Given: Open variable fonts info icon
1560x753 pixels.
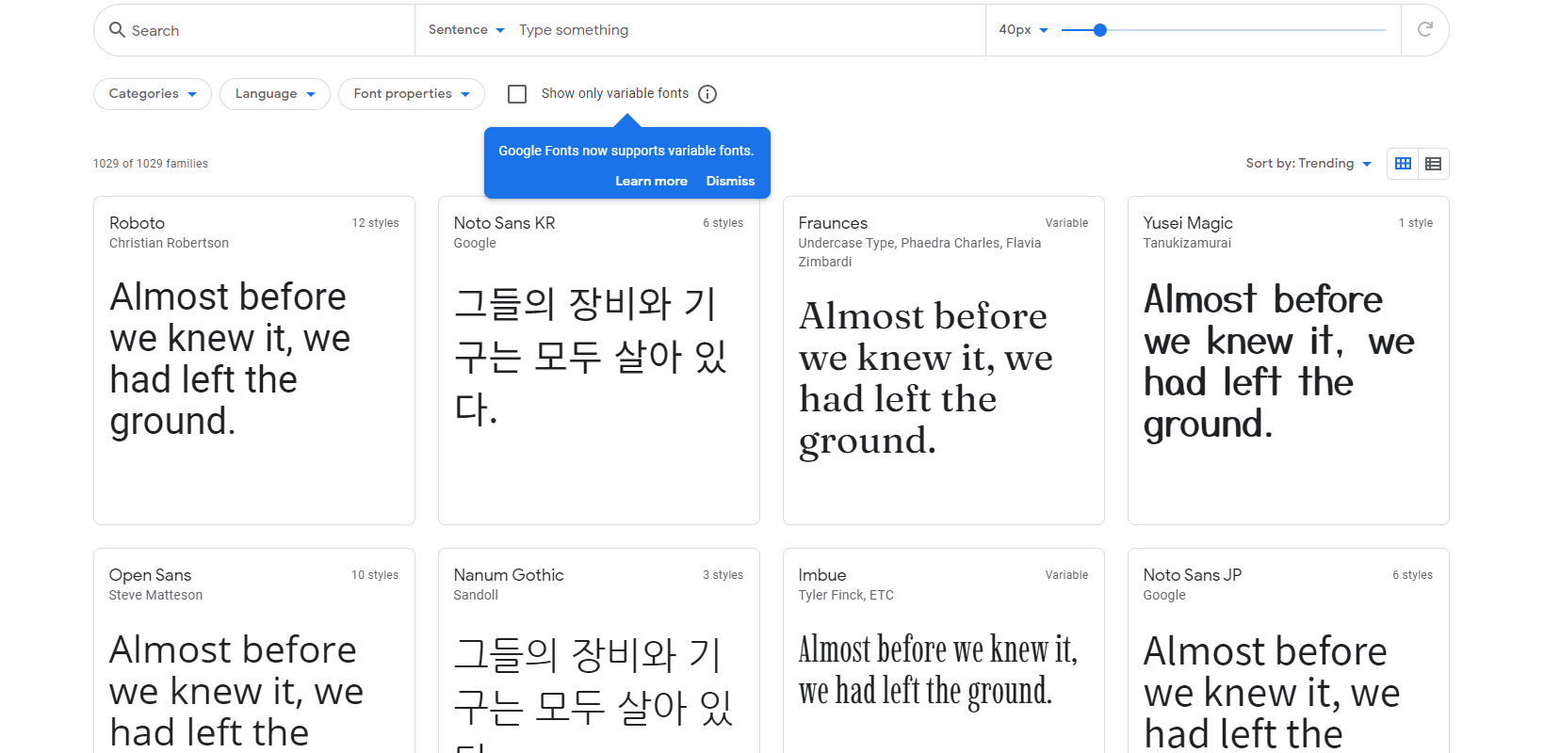Looking at the screenshot, I should pyautogui.click(x=707, y=94).
